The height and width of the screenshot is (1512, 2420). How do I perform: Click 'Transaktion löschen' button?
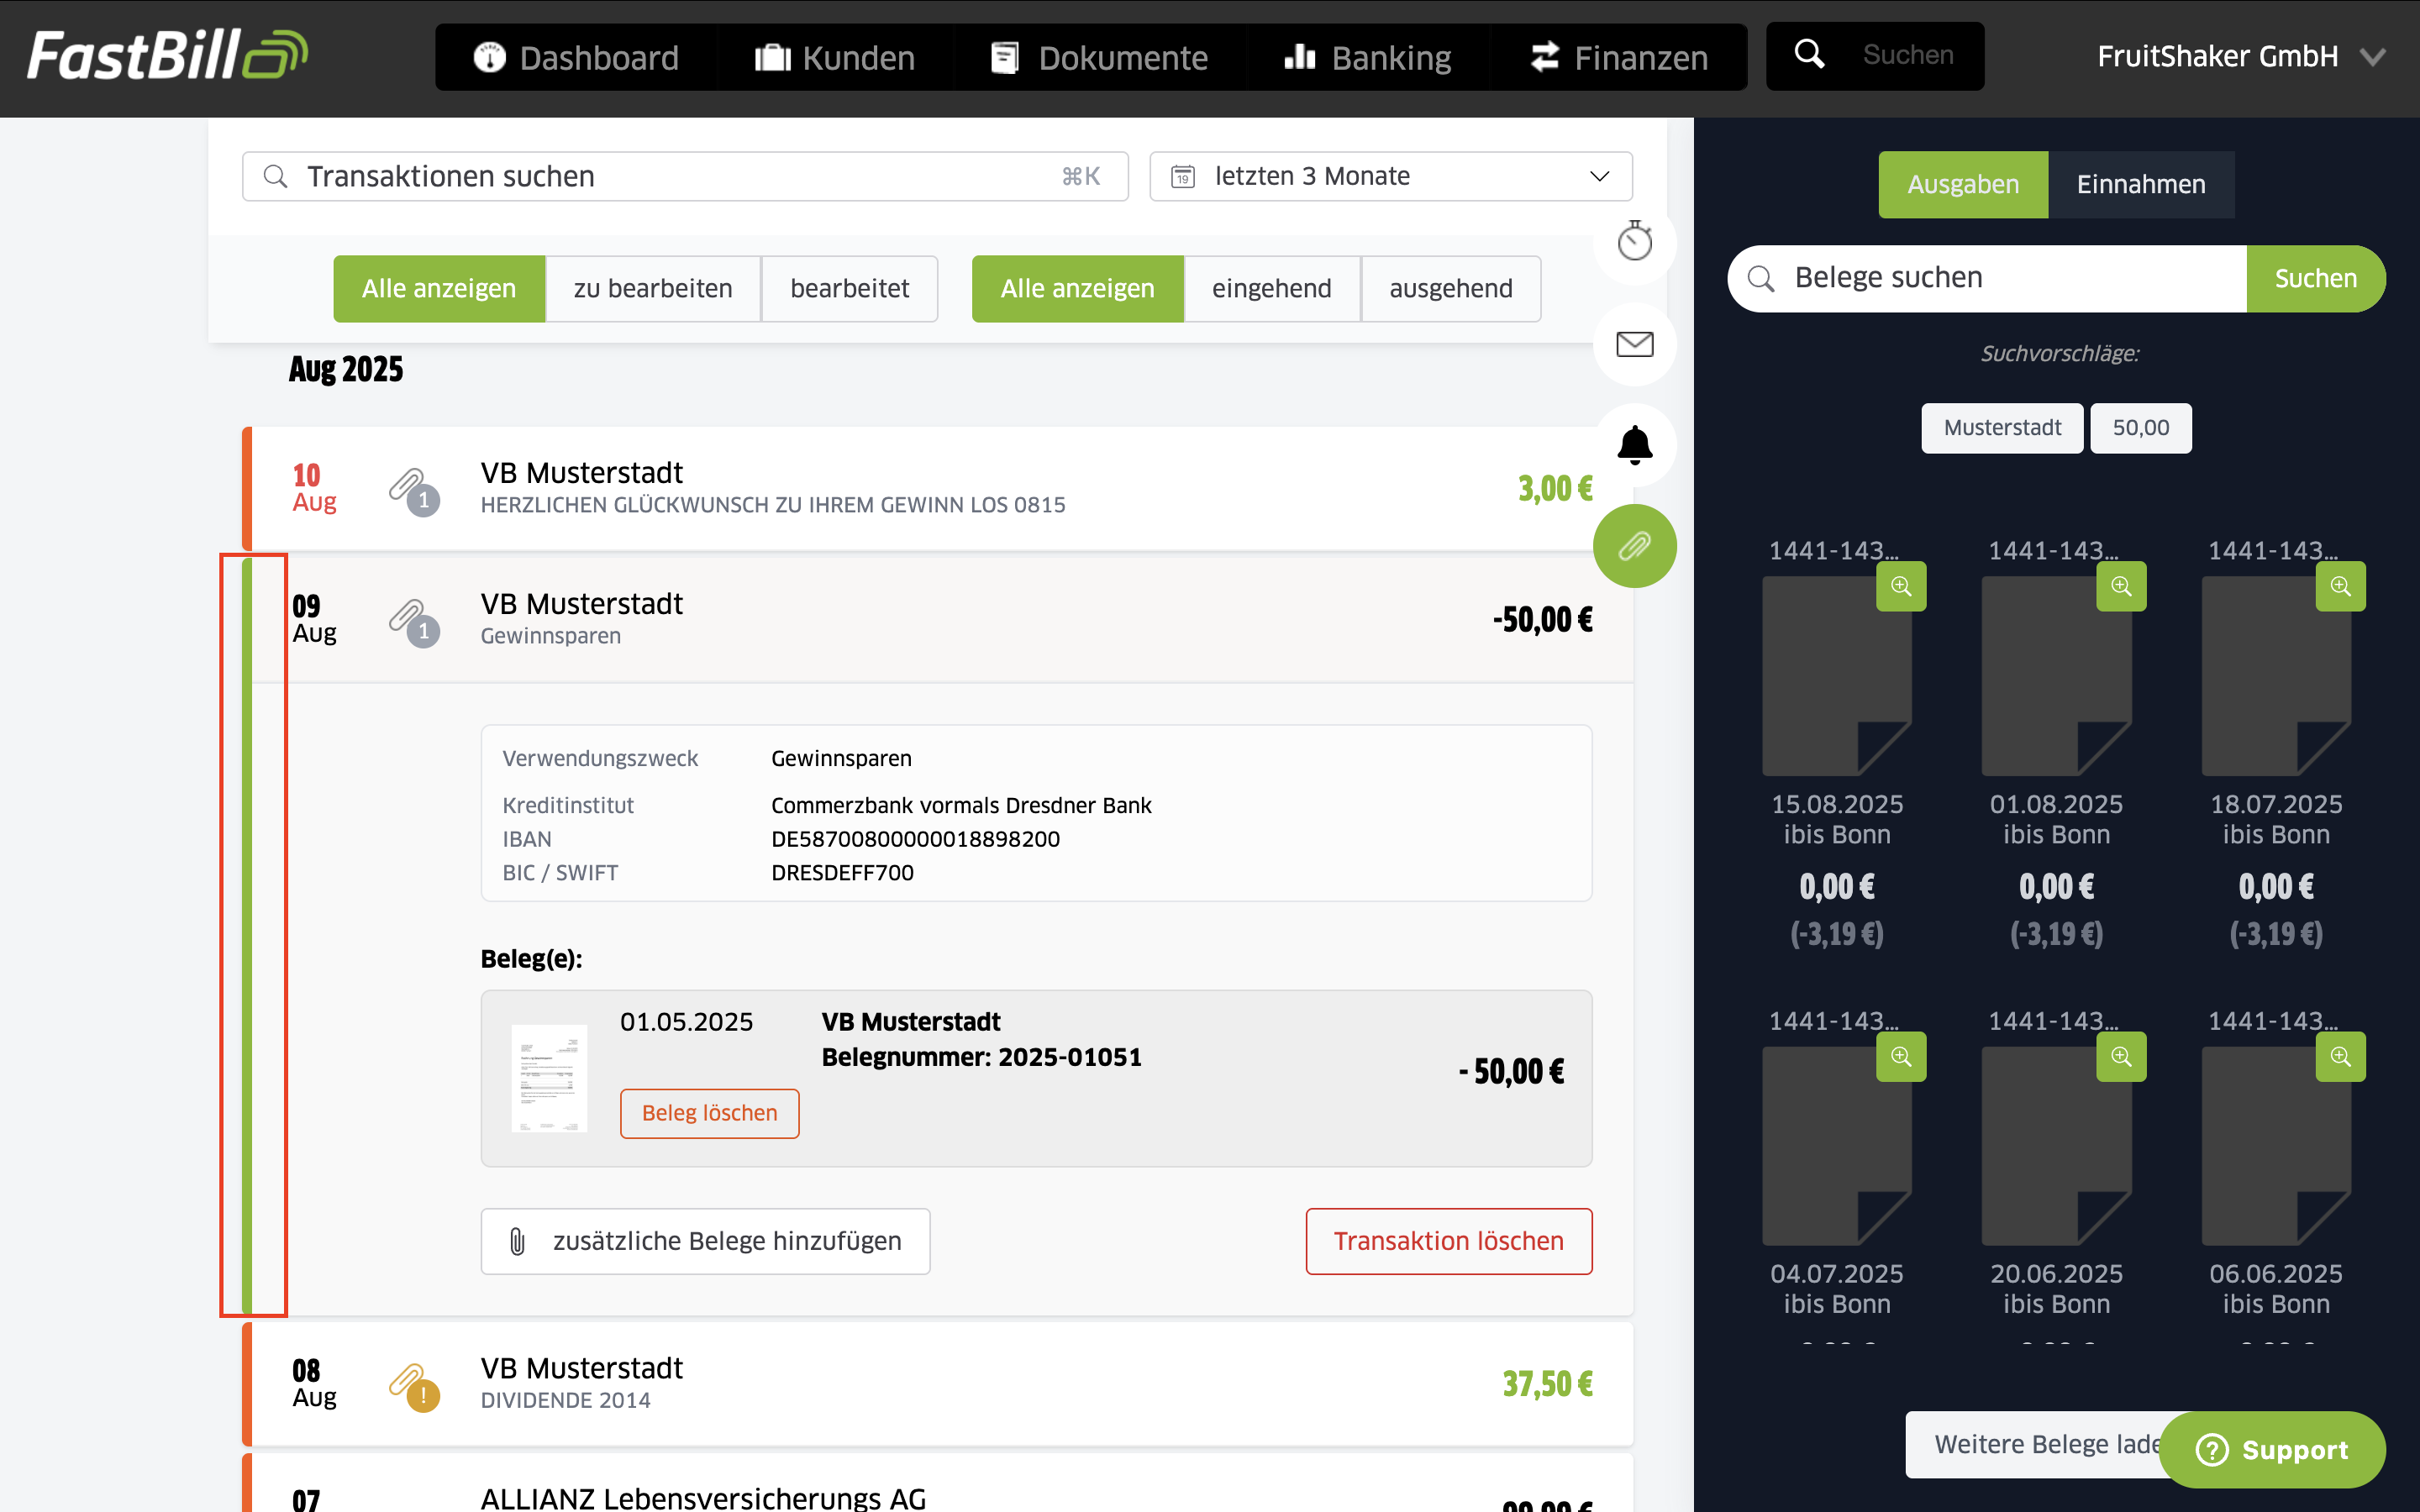click(1449, 1241)
